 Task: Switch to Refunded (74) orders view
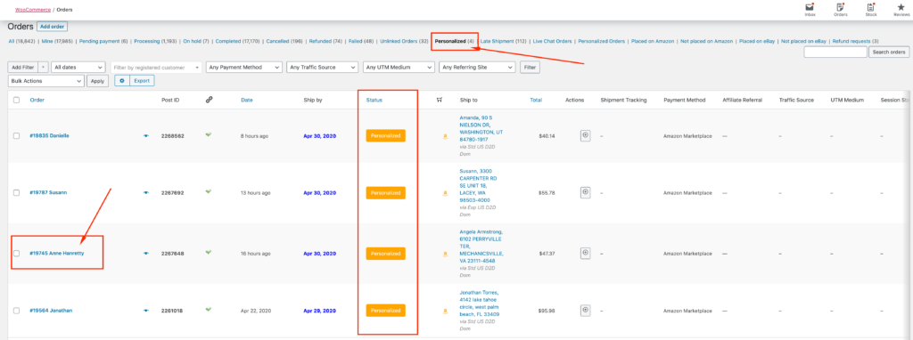[x=325, y=41]
